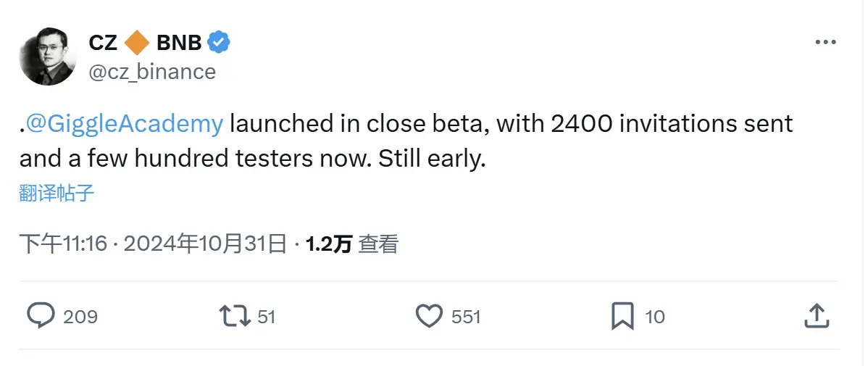Click the bookmark count of 10
Screen dimensions: 868x366
tap(655, 317)
